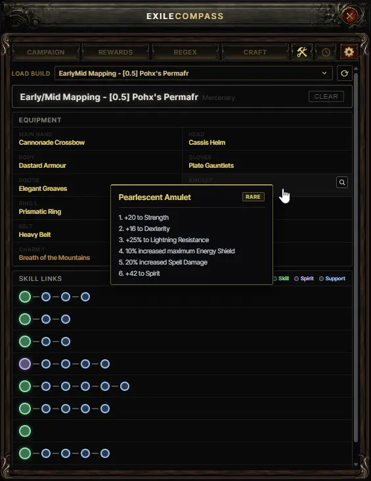Click '10% increased maximum Energy Shield' modifier
This screenshot has width=371, height=481.
point(177,251)
